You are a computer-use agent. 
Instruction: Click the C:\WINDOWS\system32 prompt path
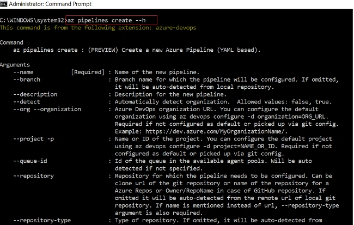point(32,20)
